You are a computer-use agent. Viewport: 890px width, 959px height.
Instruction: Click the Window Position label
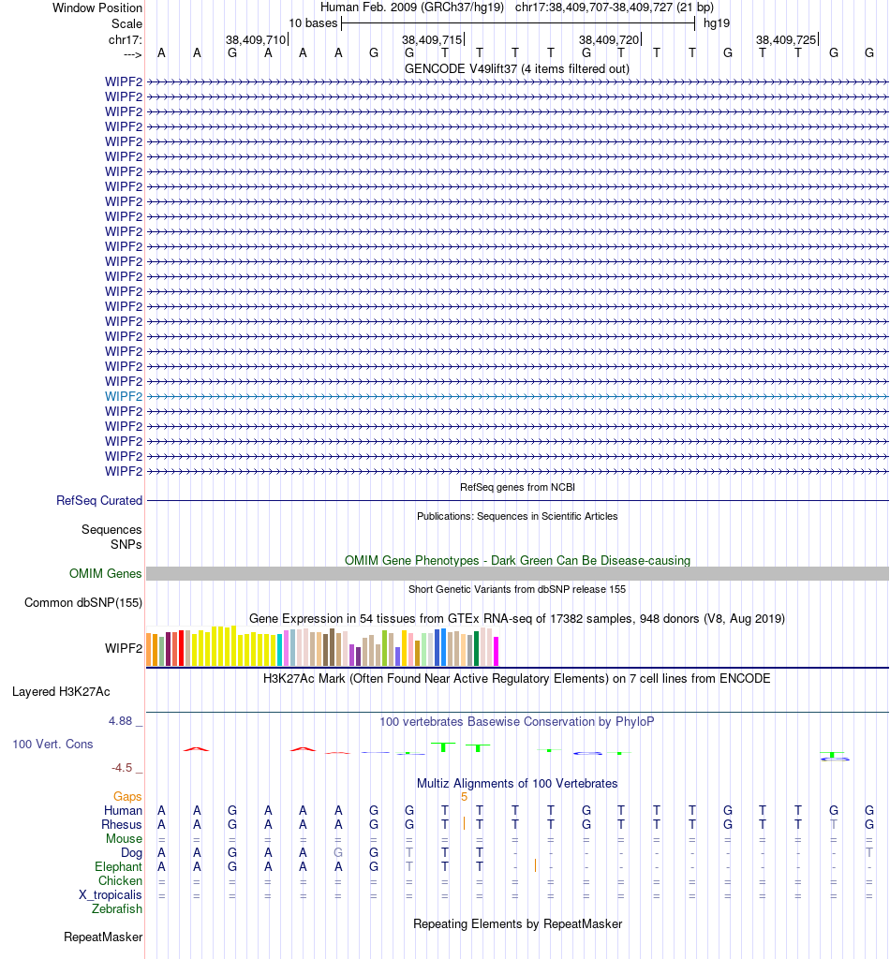[x=97, y=7]
